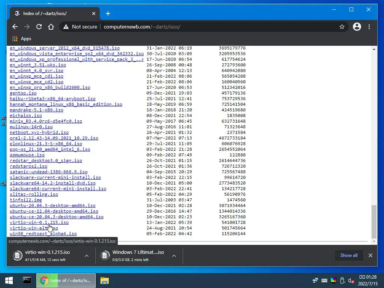
Task: Download en_windows_server_2012_x64_dvd_915478.iso
Action: click(64, 48)
